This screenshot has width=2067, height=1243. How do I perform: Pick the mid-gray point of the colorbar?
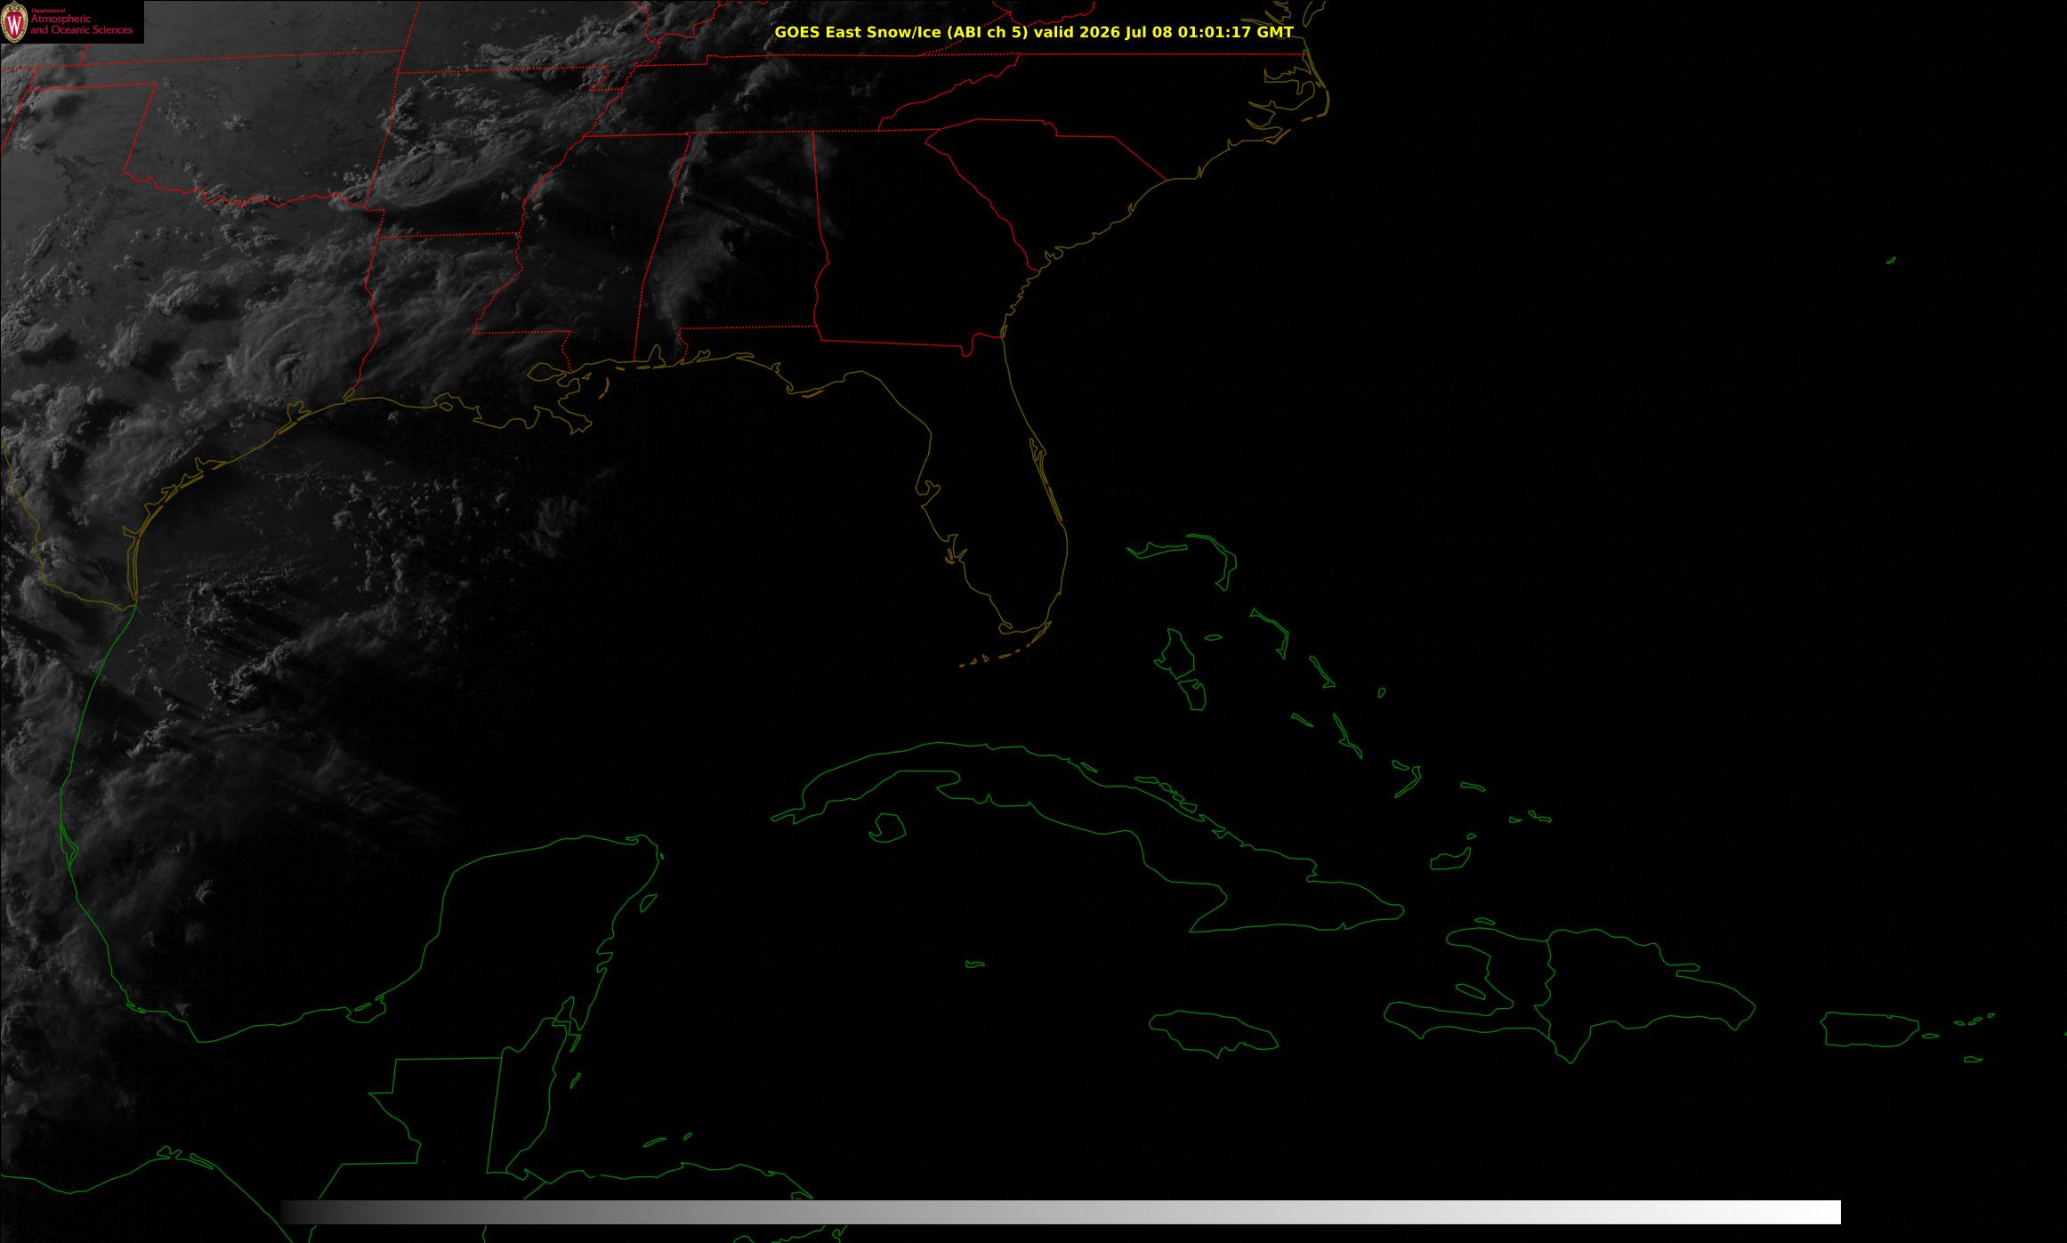point(1061,1212)
